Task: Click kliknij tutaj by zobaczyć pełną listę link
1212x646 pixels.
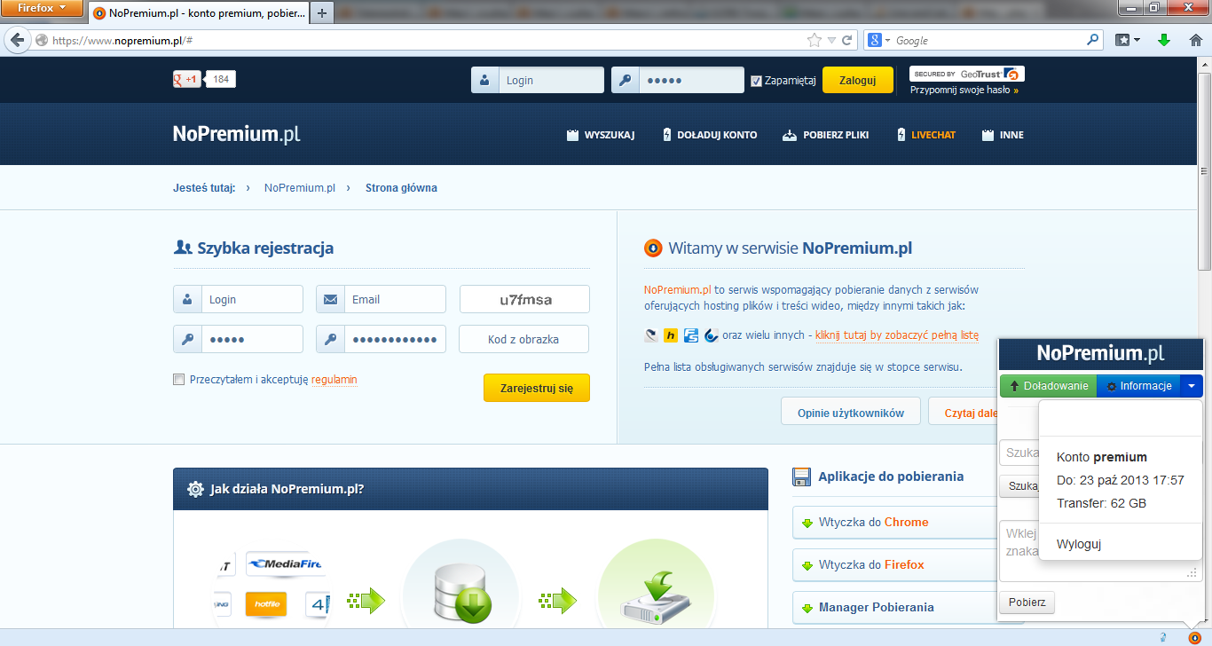Action: coord(896,335)
